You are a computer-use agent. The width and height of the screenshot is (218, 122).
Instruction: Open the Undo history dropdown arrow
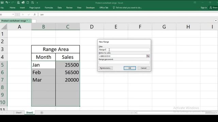pos(10,2)
